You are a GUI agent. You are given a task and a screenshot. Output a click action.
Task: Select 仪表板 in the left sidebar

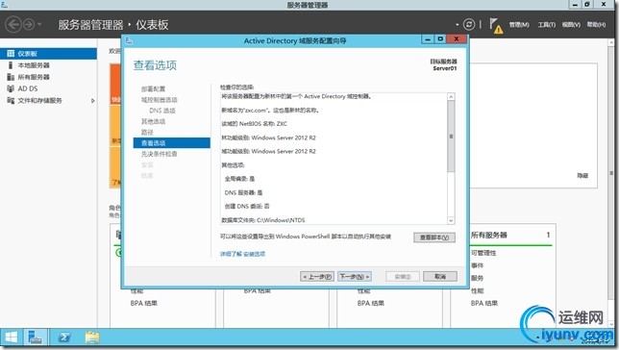click(48, 53)
